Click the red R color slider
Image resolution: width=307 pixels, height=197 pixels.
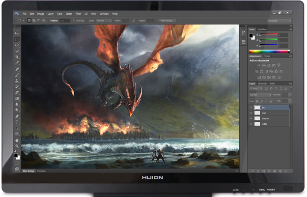(268, 34)
